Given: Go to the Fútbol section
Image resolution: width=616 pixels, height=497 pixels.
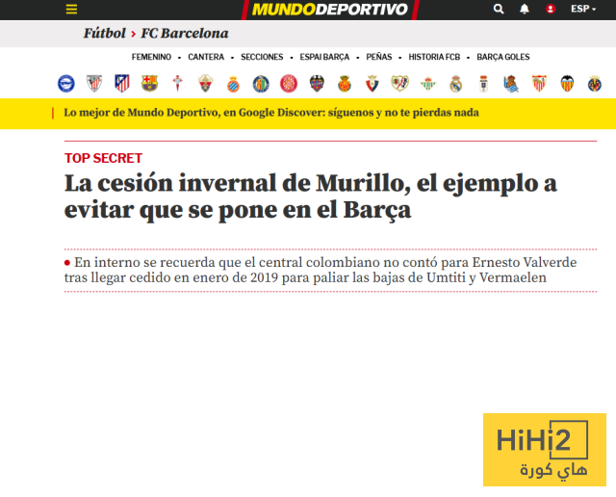Looking at the screenshot, I should click(104, 34).
